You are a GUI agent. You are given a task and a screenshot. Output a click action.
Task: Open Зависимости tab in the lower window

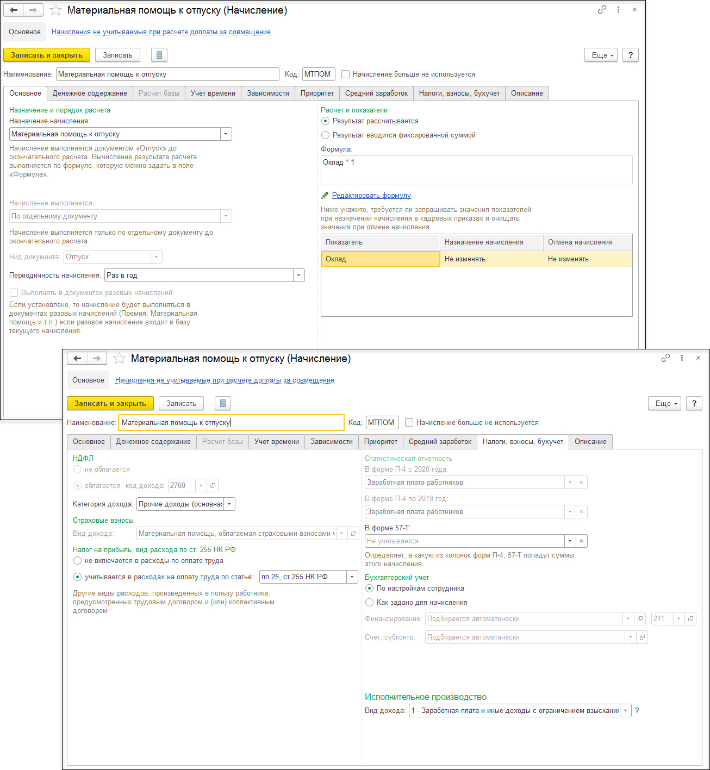point(332,442)
